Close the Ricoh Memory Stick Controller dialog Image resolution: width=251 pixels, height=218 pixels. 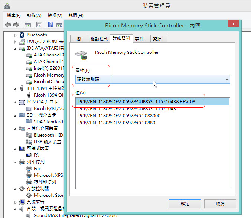coord(234,24)
